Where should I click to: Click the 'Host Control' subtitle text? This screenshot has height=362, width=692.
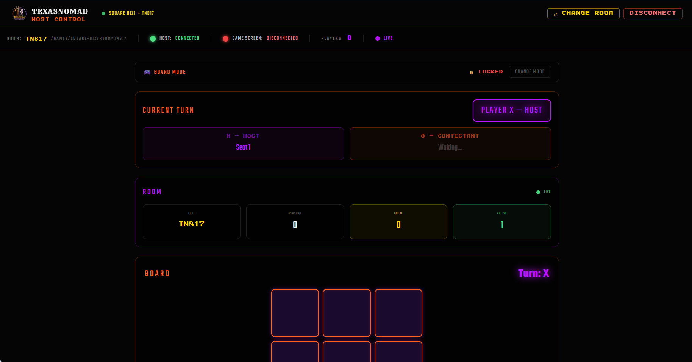[x=58, y=19]
